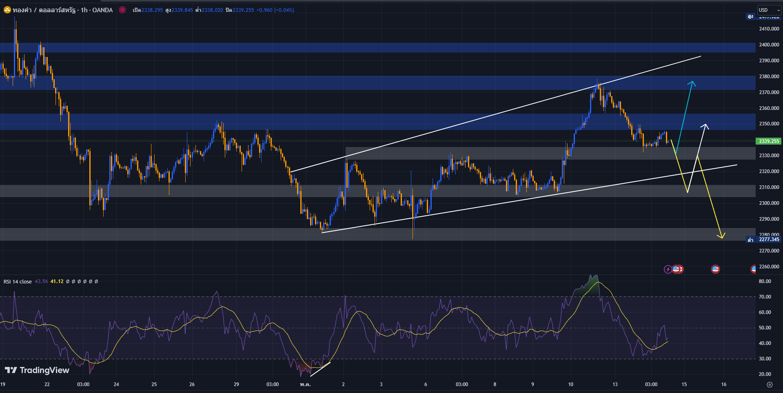The height and width of the screenshot is (393, 783).
Task: Select the top blue resistance zone near 2400
Action: coord(367,48)
